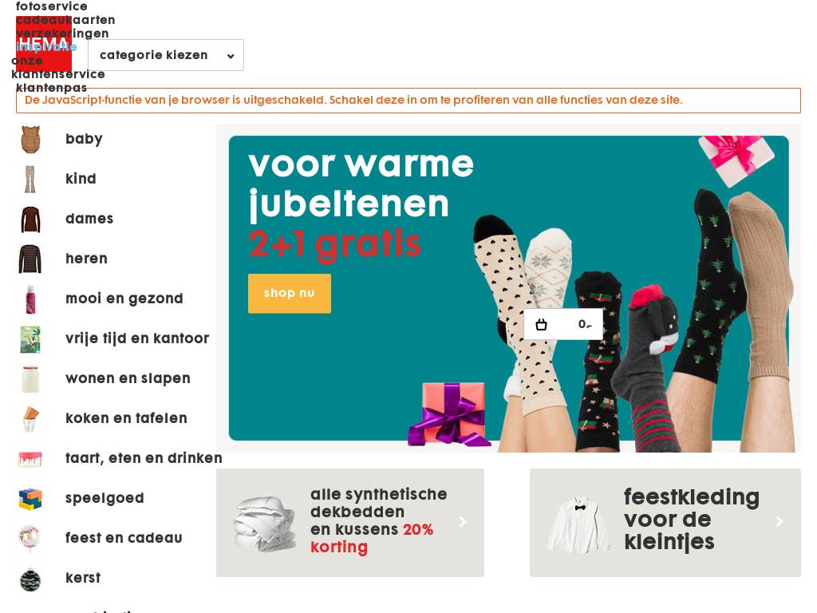Select the heren striped sweater icon

click(30, 259)
